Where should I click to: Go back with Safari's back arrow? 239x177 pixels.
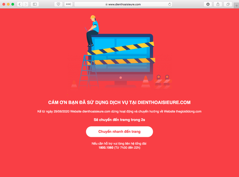tap(20, 4)
